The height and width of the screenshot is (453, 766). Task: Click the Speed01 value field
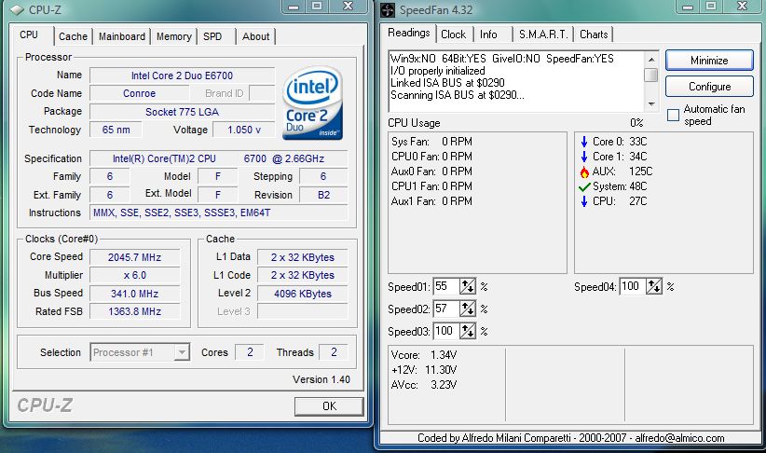coord(446,286)
